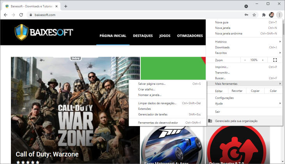Open the Call of Duty: Warzone title link
This screenshot has height=164, width=285.
coord(47,154)
